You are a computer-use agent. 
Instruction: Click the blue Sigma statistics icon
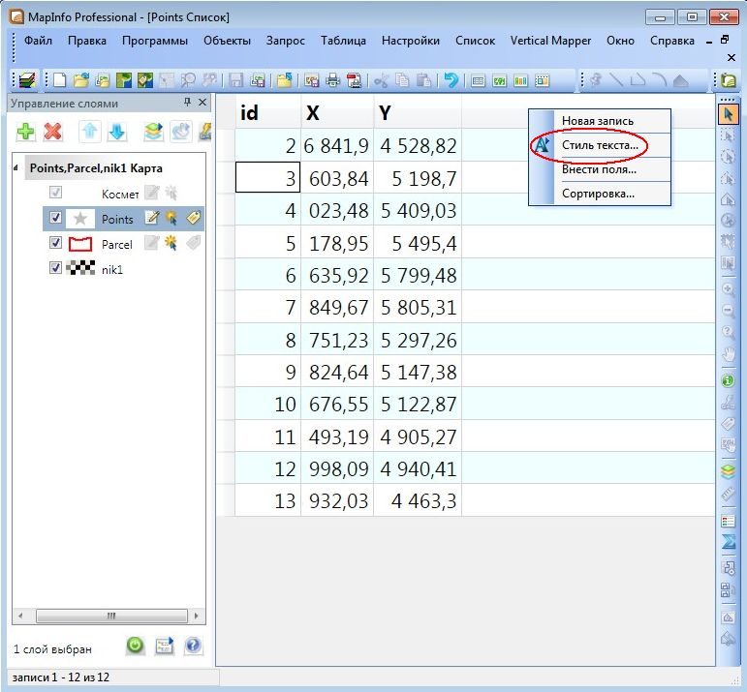pyautogui.click(x=729, y=542)
